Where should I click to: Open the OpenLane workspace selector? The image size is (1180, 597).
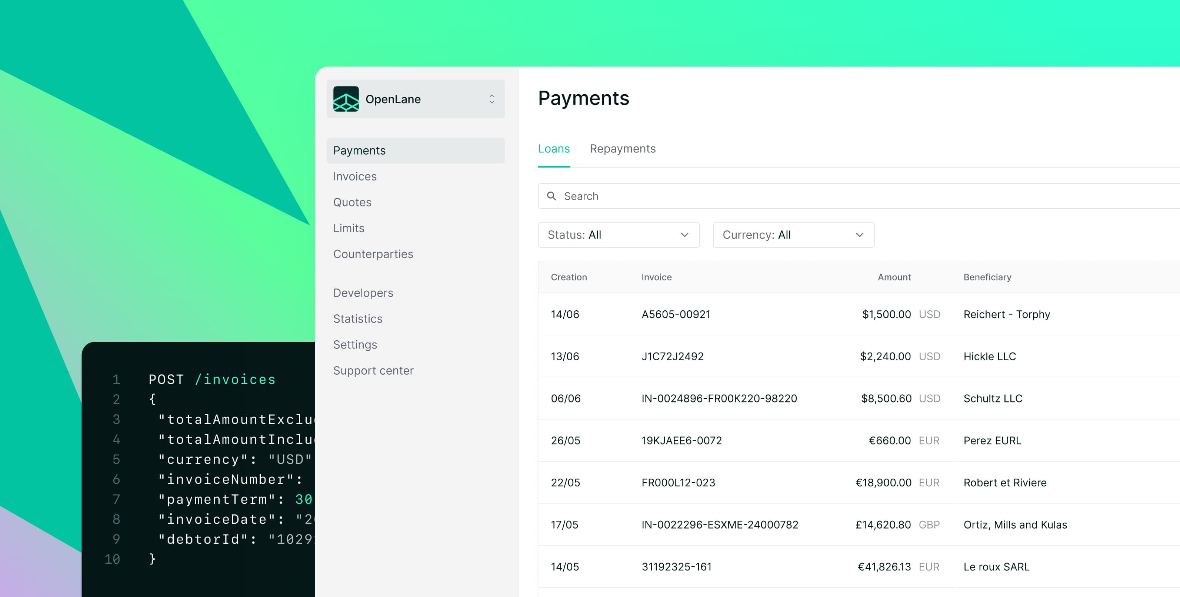tap(415, 99)
